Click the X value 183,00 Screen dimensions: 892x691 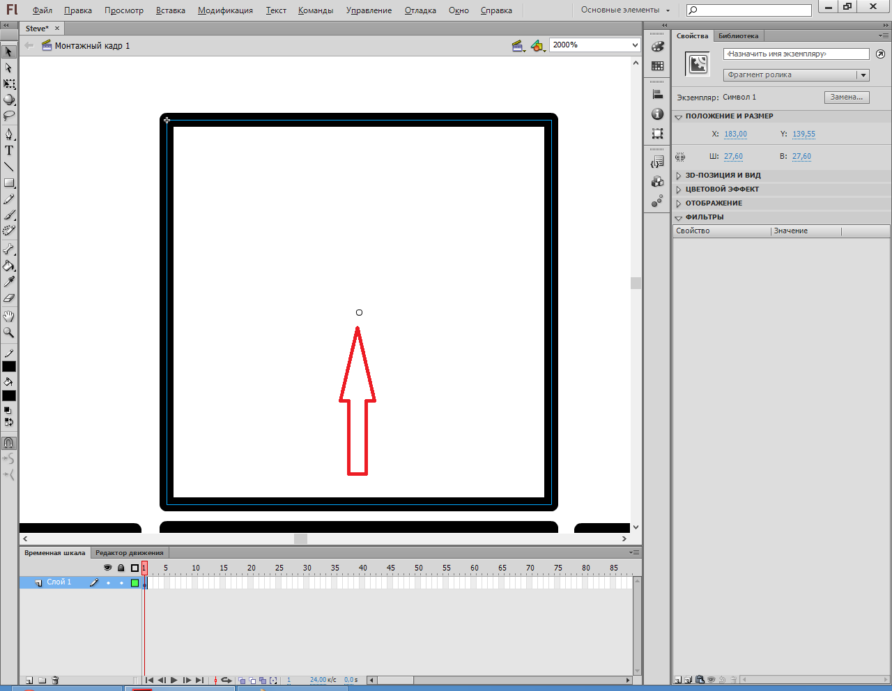[x=735, y=134]
